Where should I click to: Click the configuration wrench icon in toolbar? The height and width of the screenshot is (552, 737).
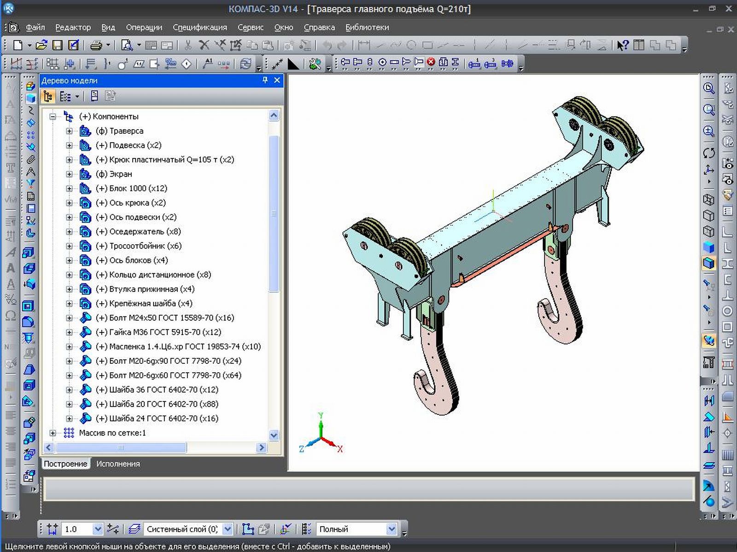click(315, 63)
